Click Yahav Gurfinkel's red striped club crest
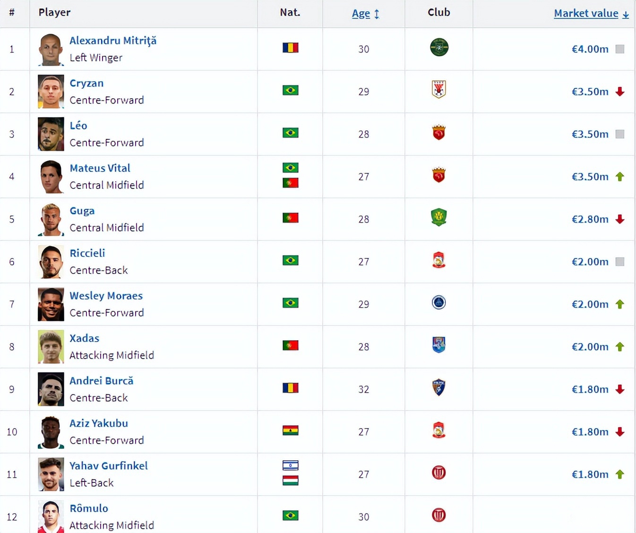 tap(439, 473)
